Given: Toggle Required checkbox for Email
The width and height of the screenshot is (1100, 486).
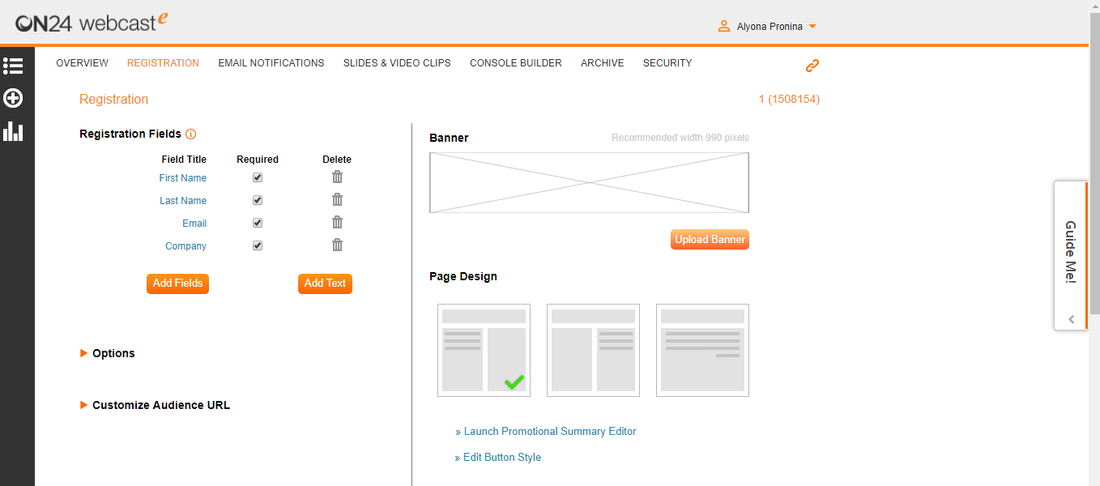Looking at the screenshot, I should tap(258, 223).
